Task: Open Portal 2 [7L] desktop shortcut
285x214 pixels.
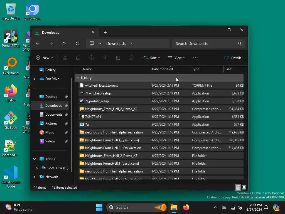Action: 11,38
